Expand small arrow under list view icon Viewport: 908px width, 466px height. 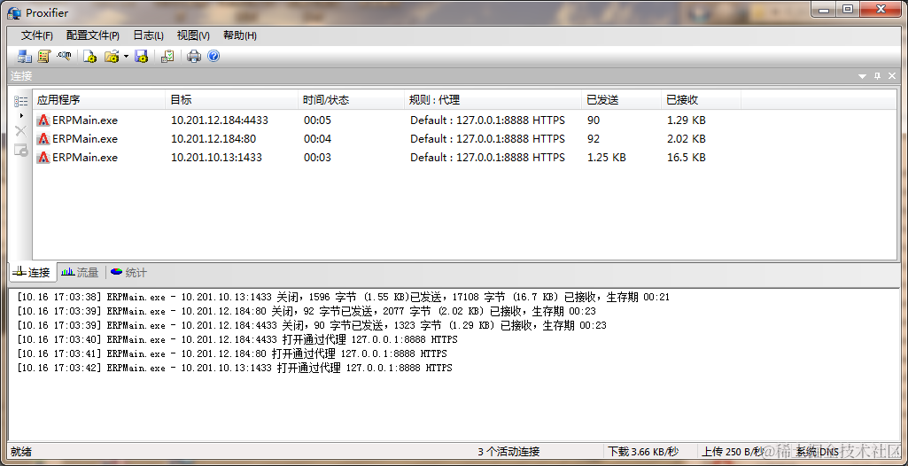pyautogui.click(x=21, y=116)
